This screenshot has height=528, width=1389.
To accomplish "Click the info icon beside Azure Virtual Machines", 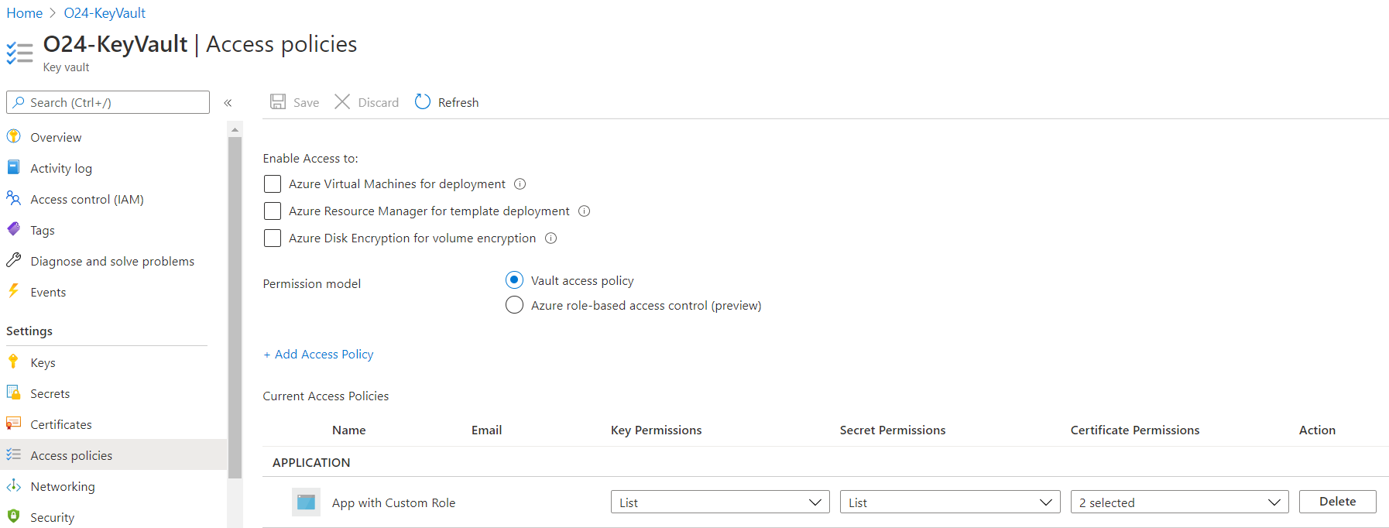I will coord(520,184).
